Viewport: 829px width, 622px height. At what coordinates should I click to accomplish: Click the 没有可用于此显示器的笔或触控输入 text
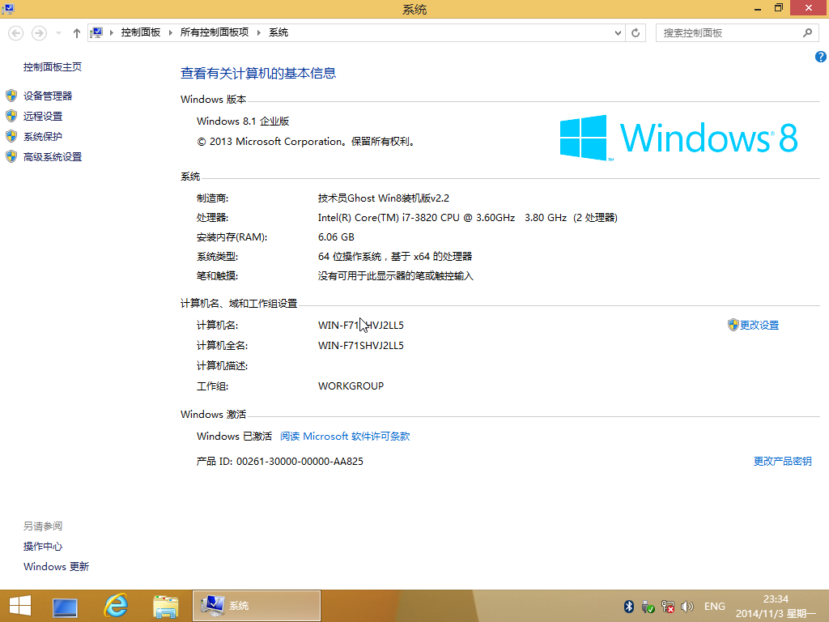395,276
